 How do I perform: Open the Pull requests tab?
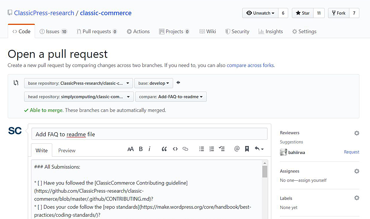point(97,31)
